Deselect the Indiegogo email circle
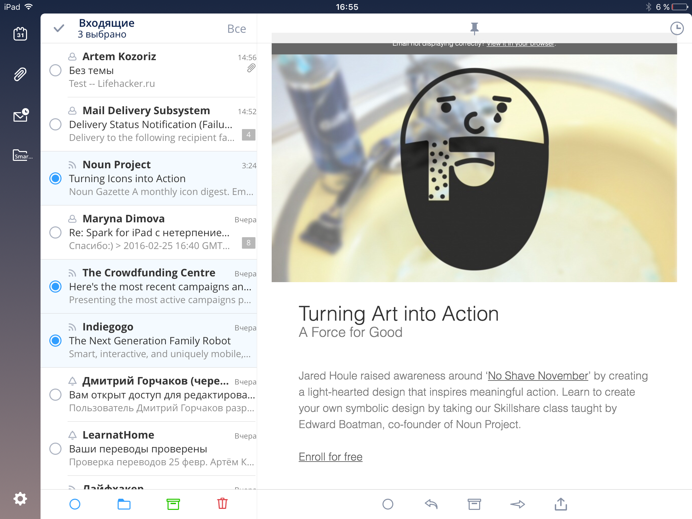 click(x=55, y=341)
